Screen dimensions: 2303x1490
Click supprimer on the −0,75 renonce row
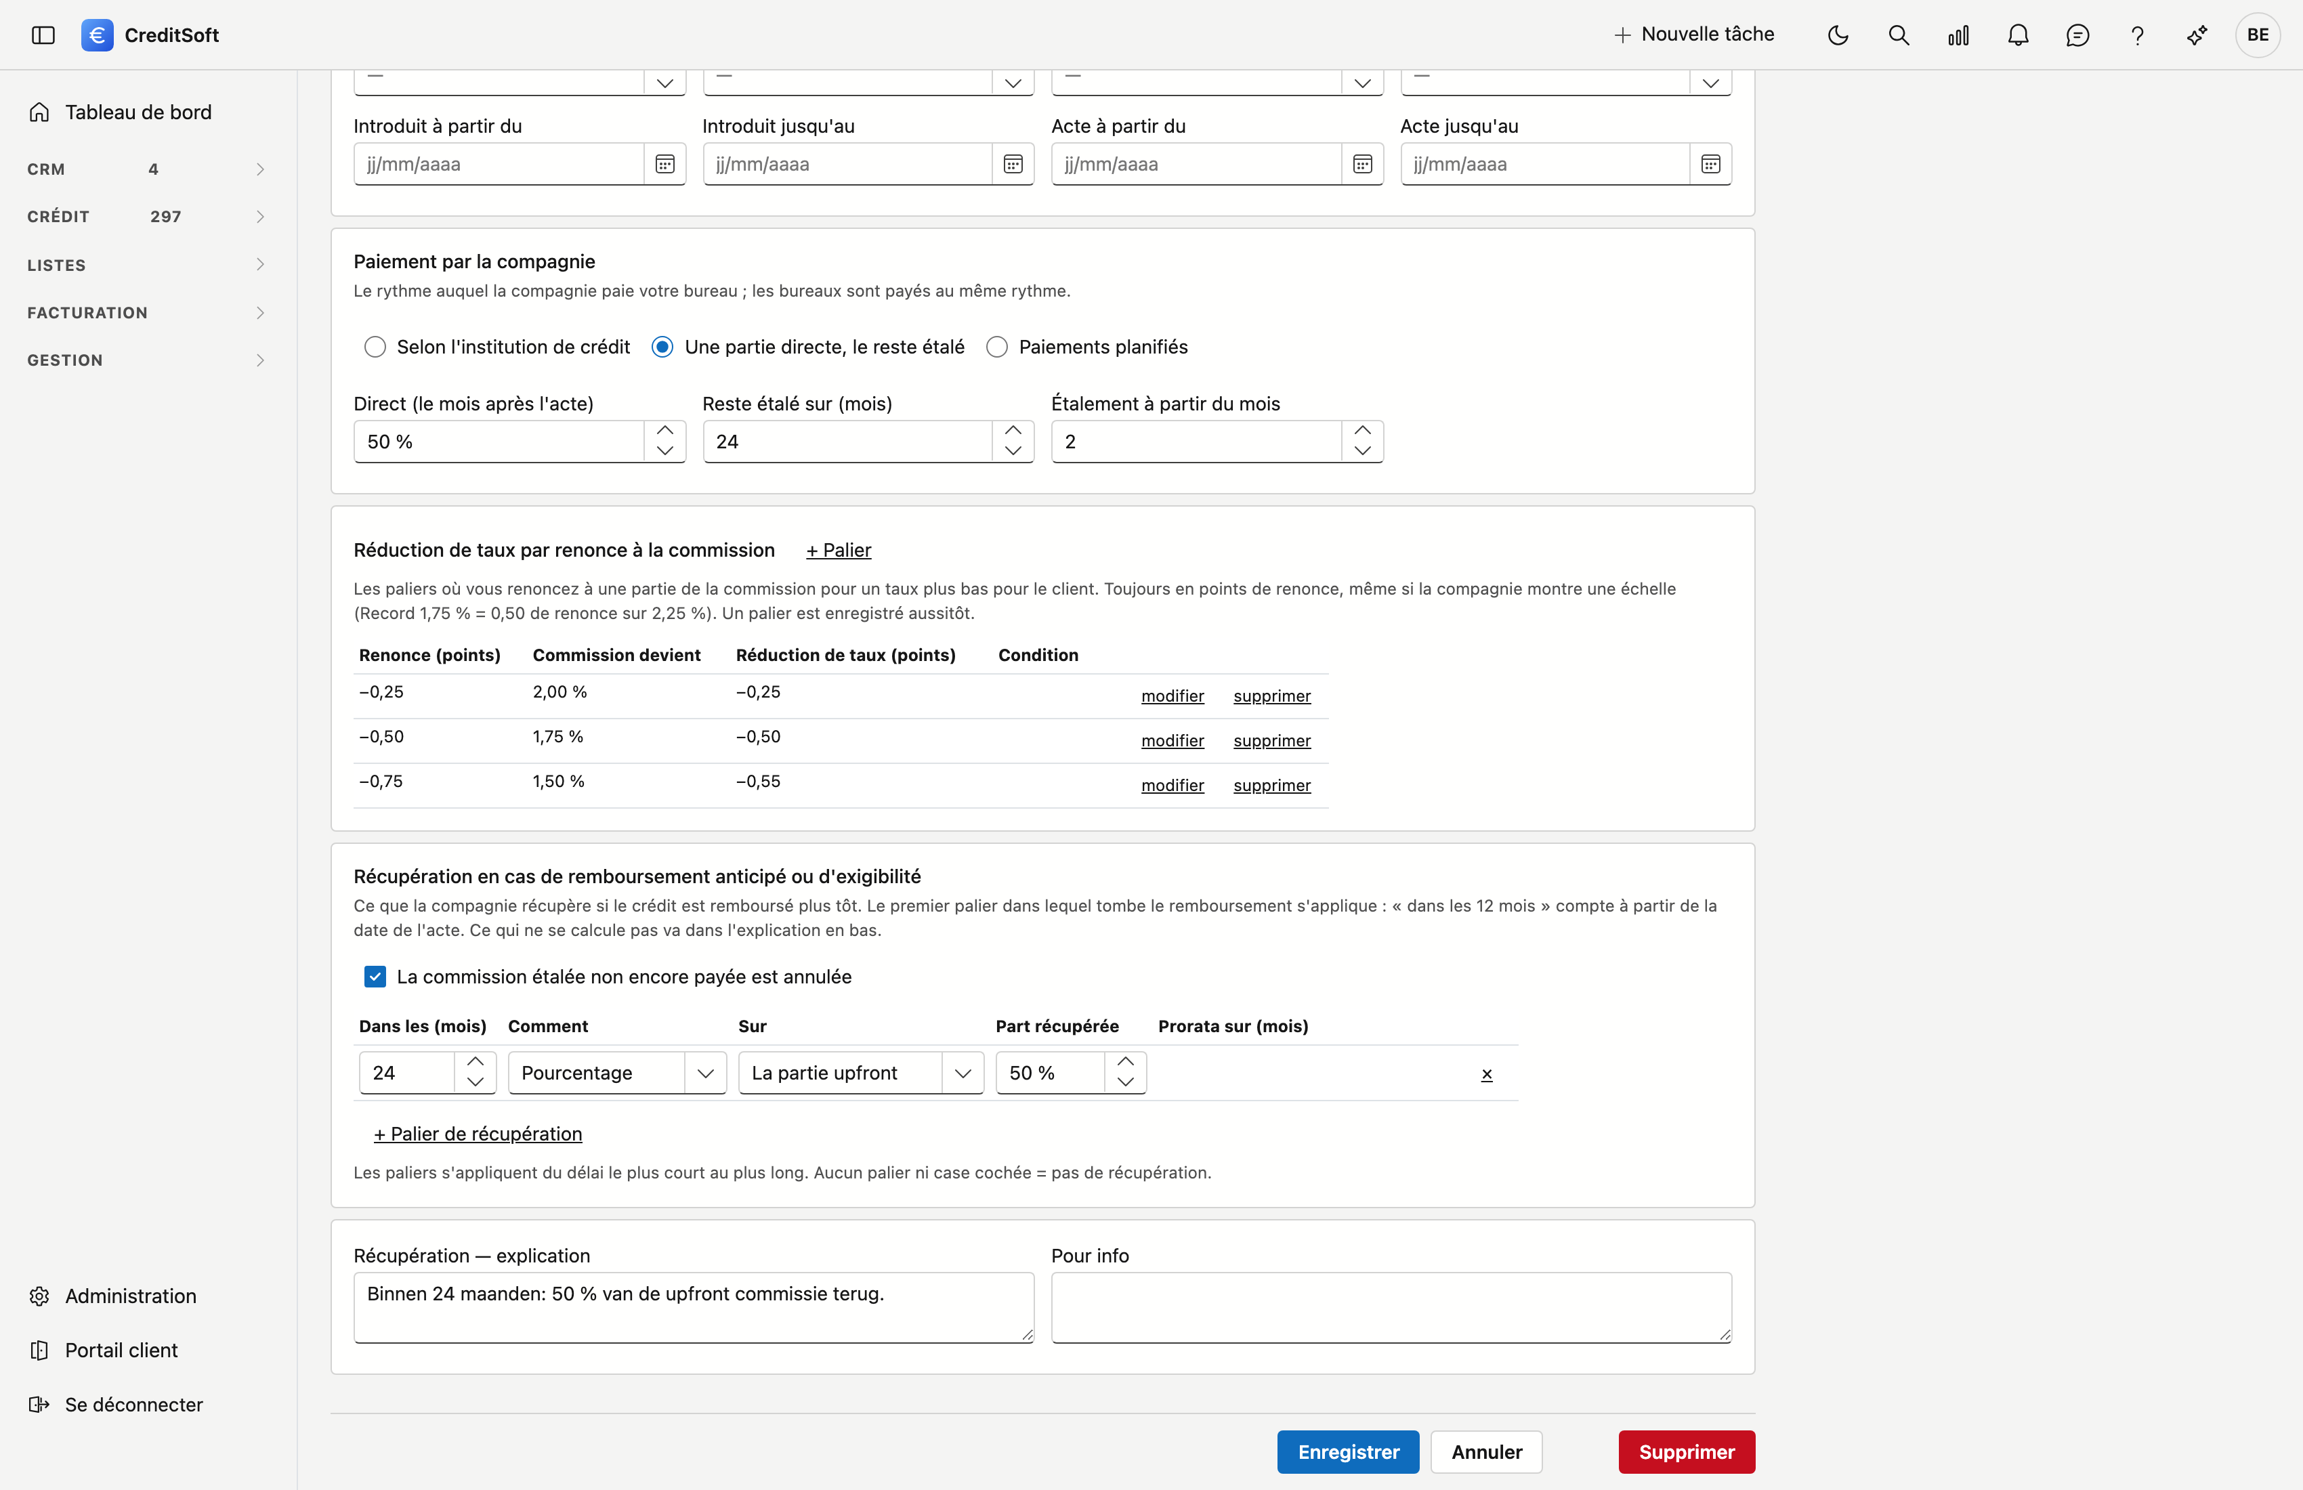coord(1273,785)
